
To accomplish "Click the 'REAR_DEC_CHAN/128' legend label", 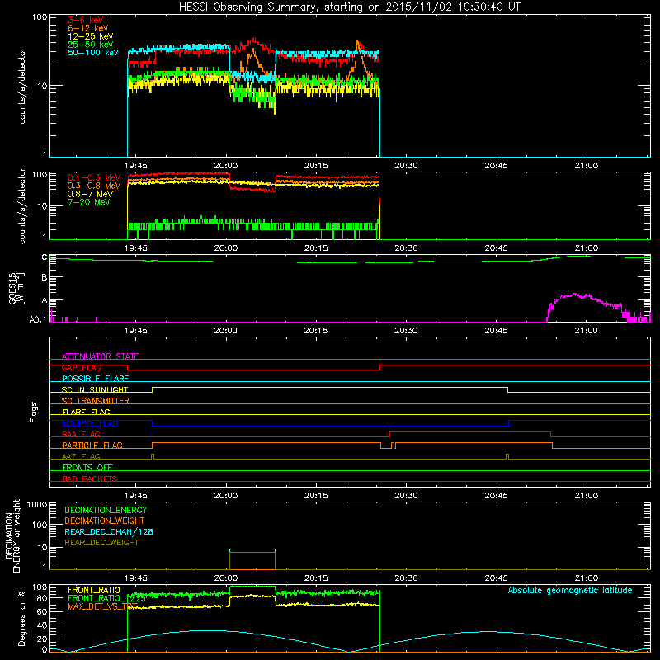I will (109, 531).
